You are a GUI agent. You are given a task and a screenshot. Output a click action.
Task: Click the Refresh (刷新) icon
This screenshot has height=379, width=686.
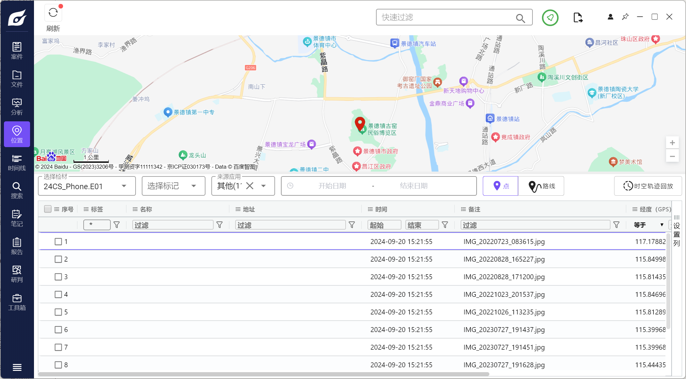[53, 13]
